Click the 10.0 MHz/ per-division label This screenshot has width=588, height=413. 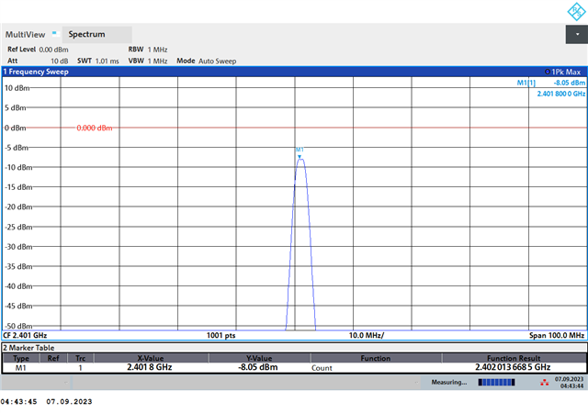pyautogui.click(x=367, y=335)
